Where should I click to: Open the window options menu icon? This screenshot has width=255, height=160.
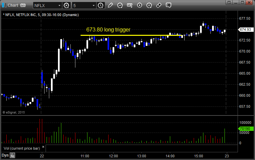click(229, 2)
